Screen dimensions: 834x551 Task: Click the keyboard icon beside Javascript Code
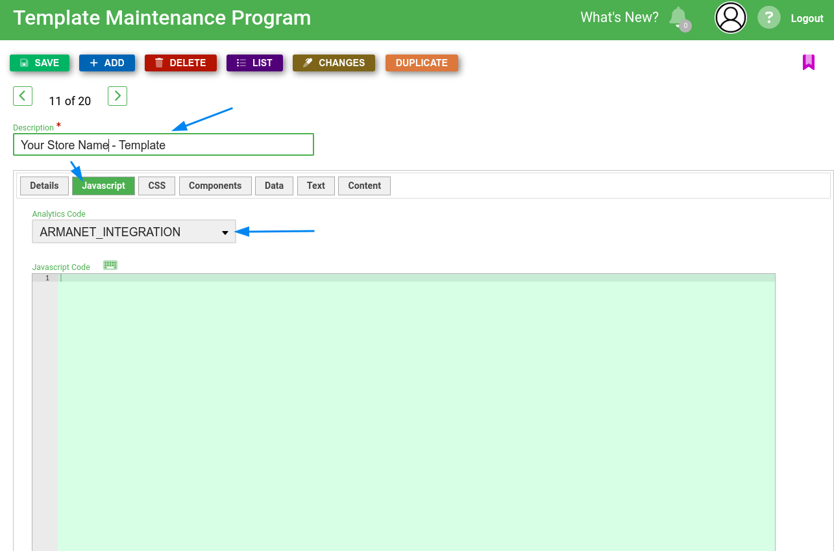pyautogui.click(x=110, y=265)
